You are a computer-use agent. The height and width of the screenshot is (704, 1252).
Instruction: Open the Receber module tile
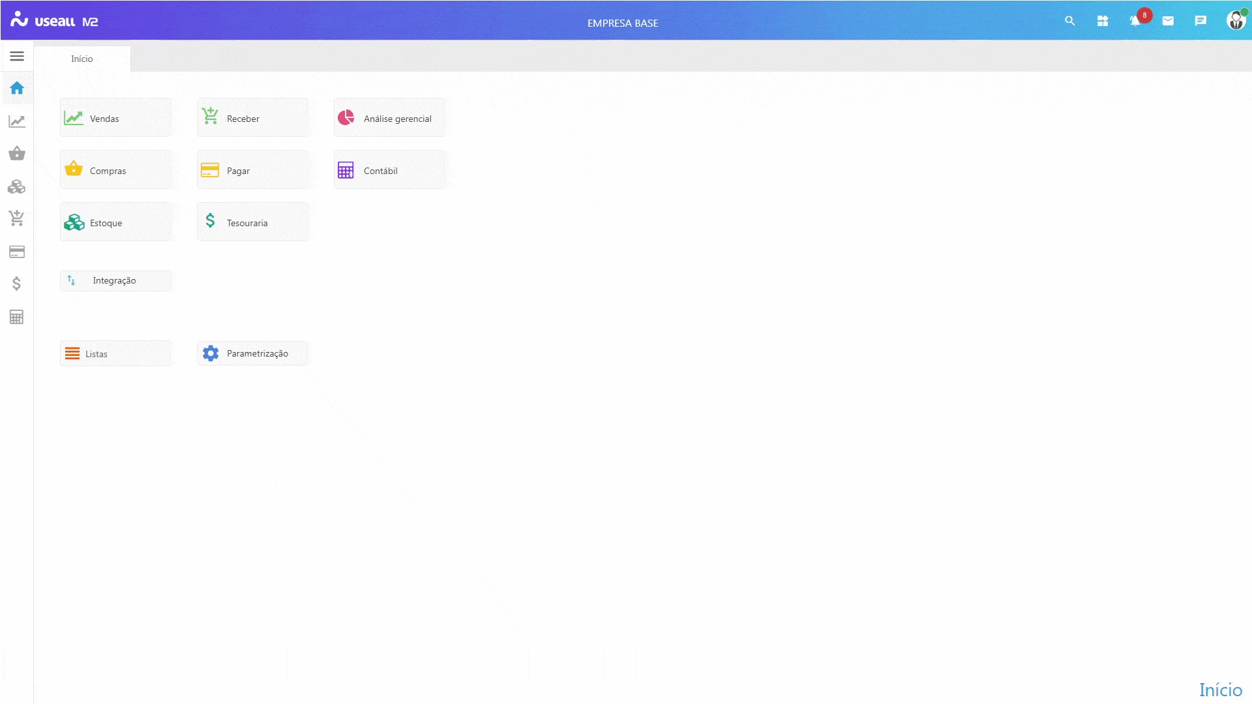click(253, 118)
